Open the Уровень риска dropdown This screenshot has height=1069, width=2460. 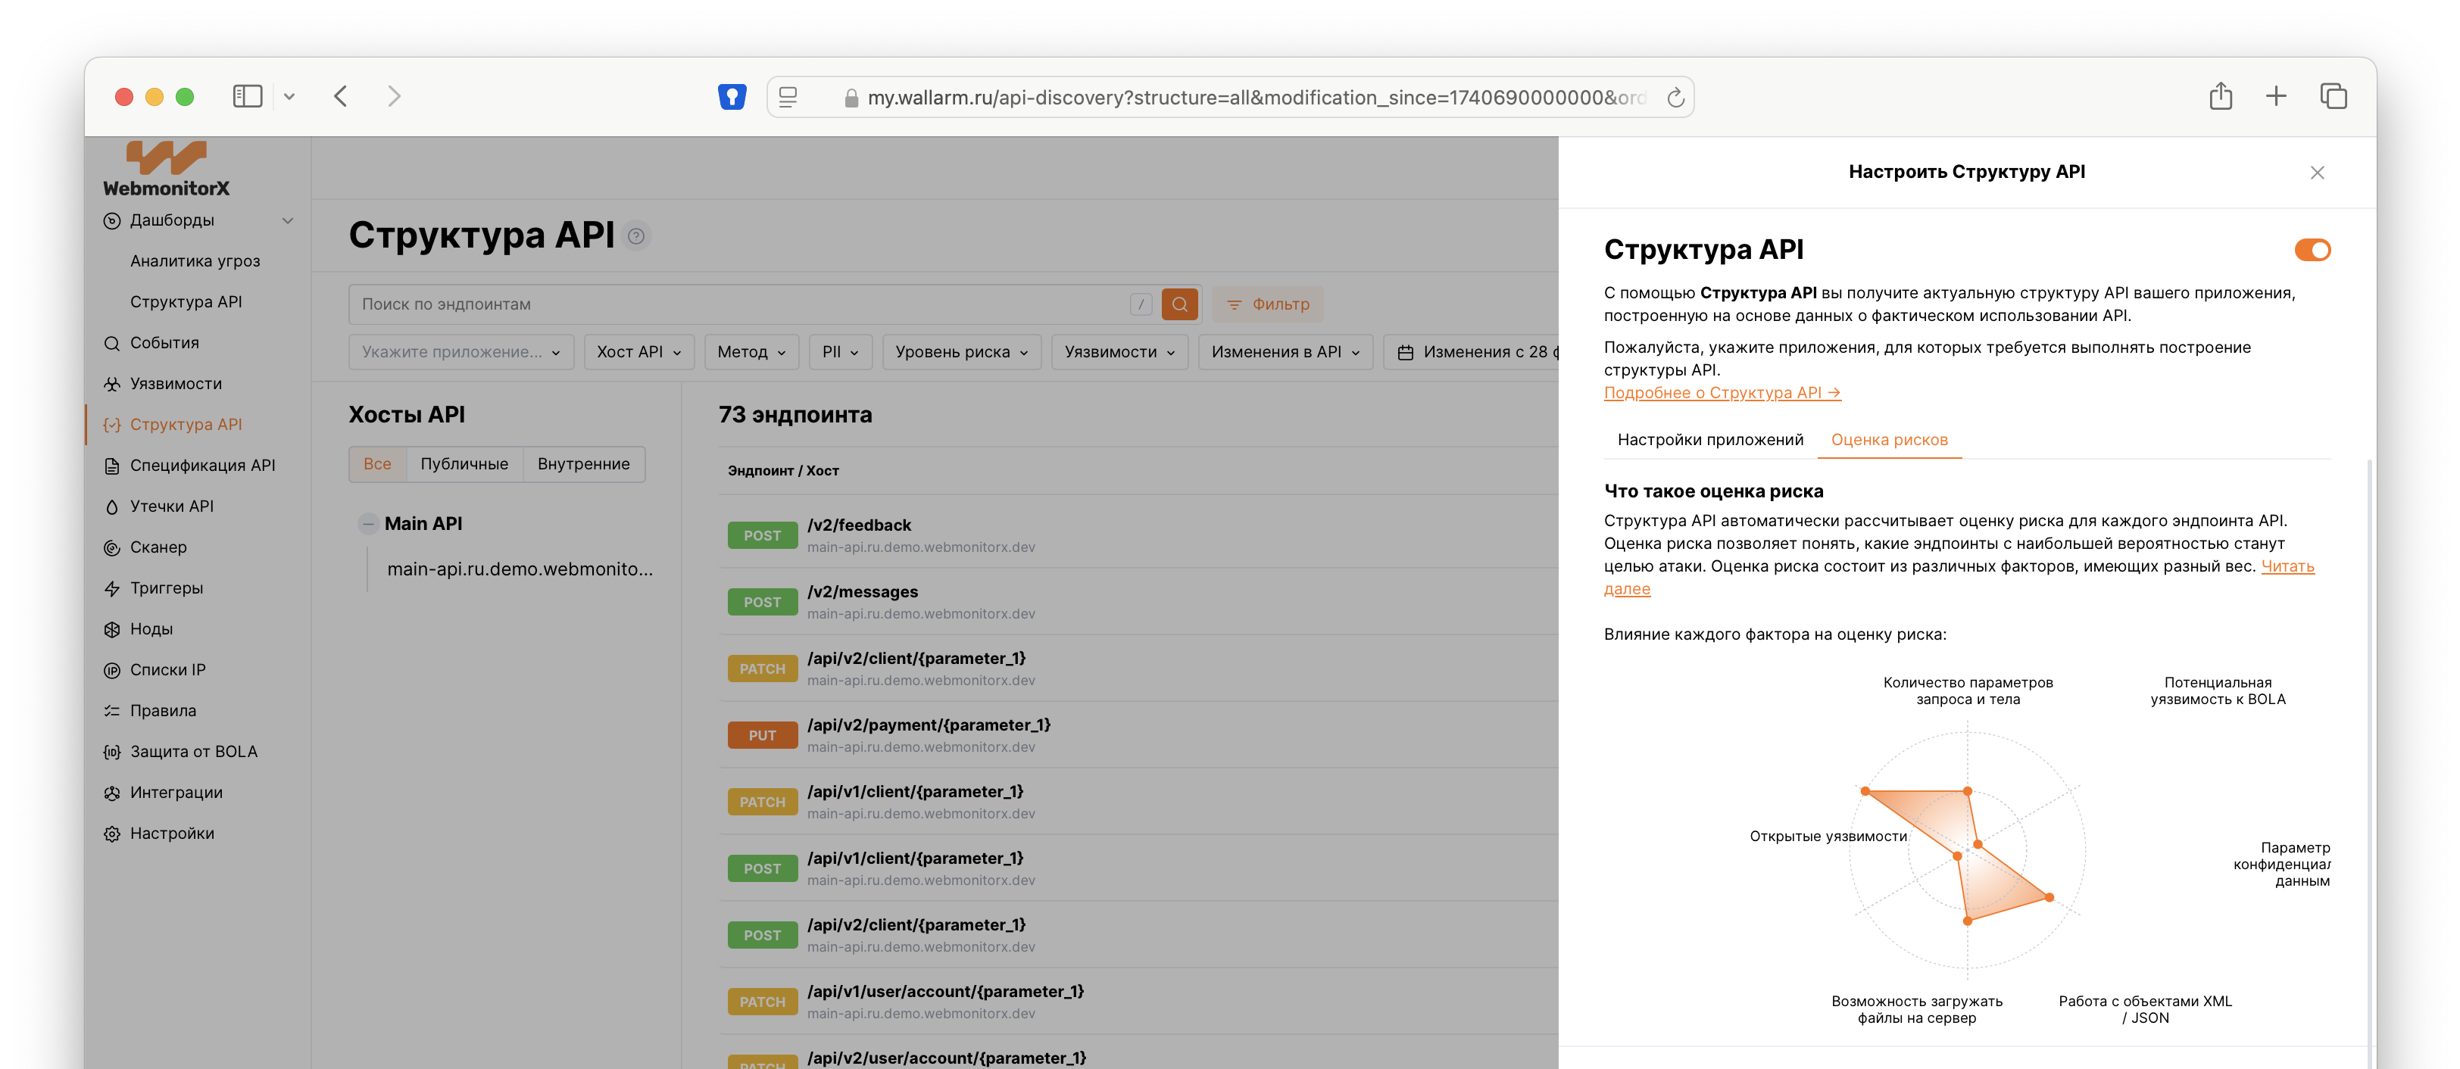point(960,351)
